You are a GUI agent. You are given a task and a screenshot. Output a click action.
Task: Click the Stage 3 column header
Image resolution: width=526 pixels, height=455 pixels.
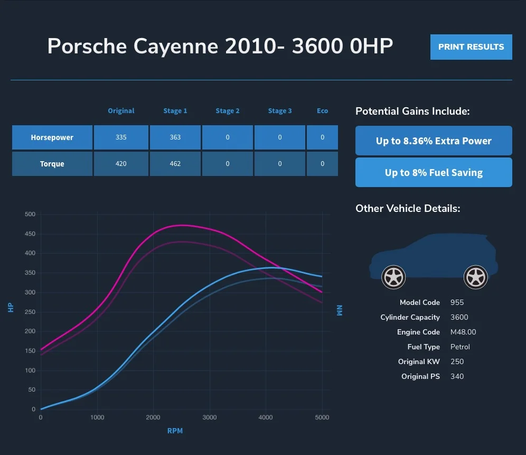click(x=280, y=111)
